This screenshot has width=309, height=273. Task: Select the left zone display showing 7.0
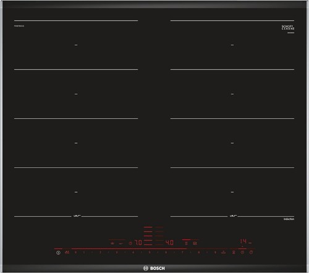138,243
